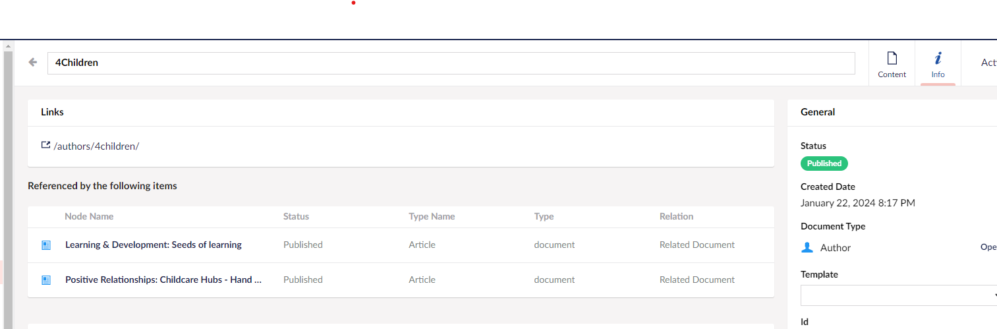997x329 pixels.
Task: Click the Type Name column header
Action: (432, 216)
